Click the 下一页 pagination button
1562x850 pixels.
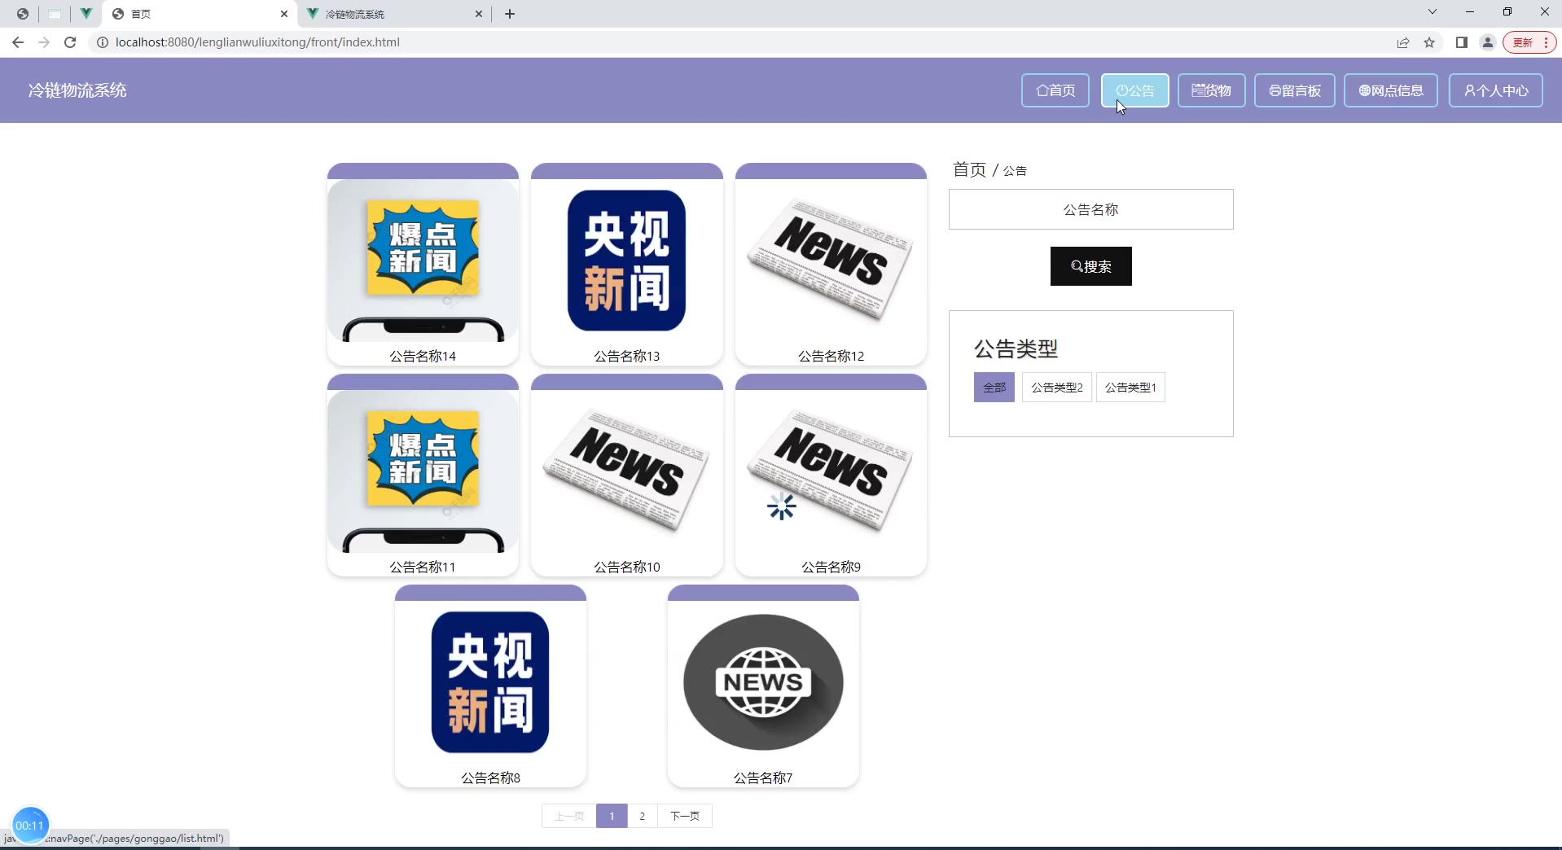tap(685, 816)
